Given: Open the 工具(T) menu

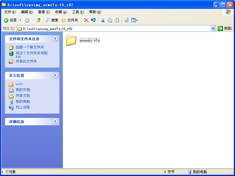Looking at the screenshot, I should pyautogui.click(x=78, y=12).
